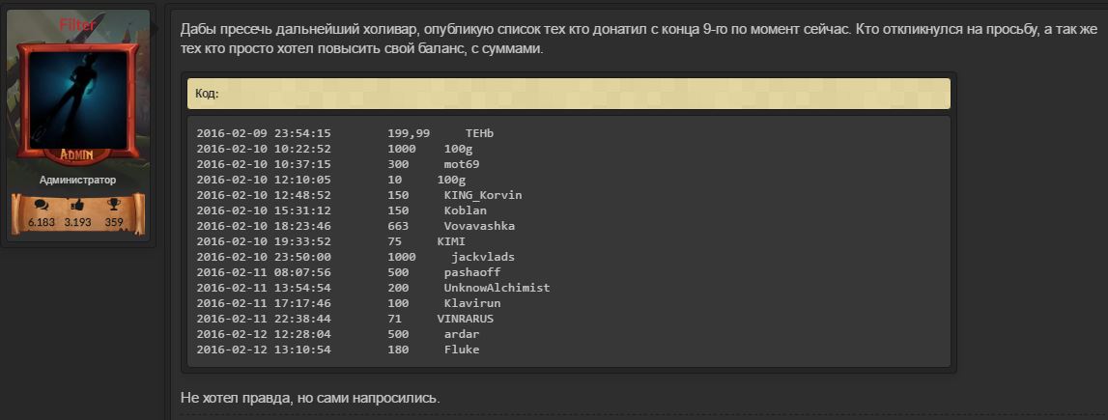The width and height of the screenshot is (1108, 420).
Task: Click the trophy achievements icon
Action: coord(114,205)
